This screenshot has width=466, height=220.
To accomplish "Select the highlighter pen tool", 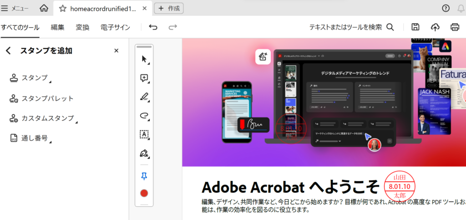I will (x=145, y=97).
